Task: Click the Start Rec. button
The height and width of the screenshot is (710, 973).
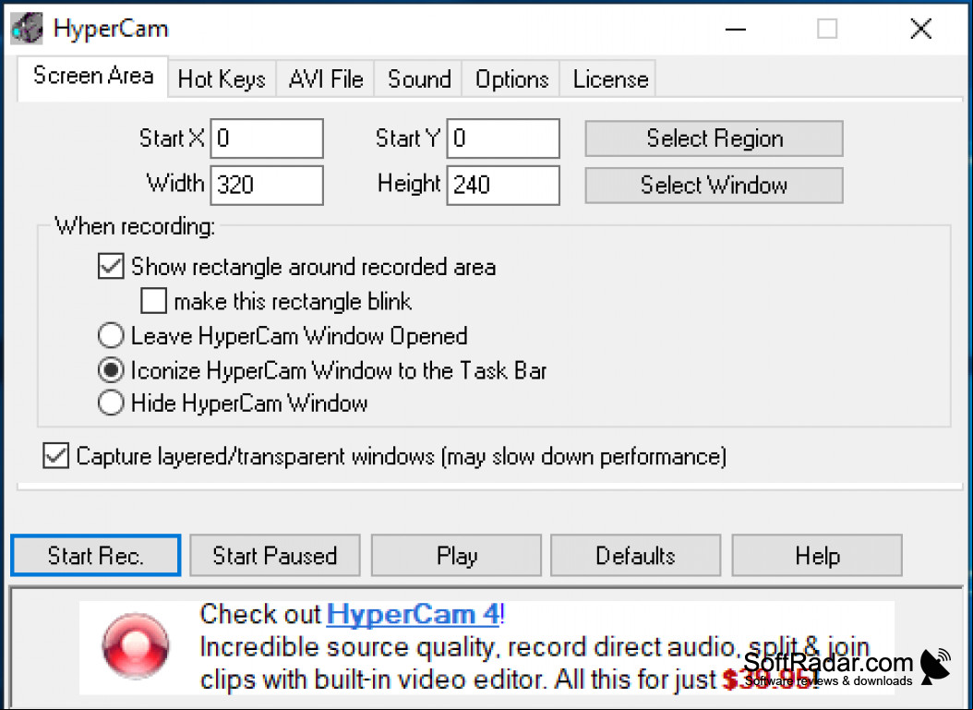Action: 96,556
